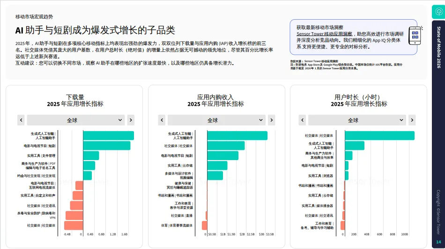Click the 杀毒与安全防护 | 防病毒和 VPN label

[37, 215]
